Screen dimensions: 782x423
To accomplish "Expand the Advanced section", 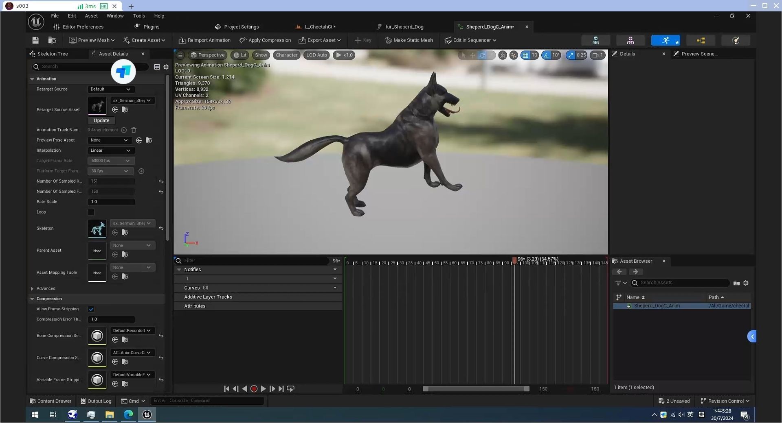I will tap(32, 289).
